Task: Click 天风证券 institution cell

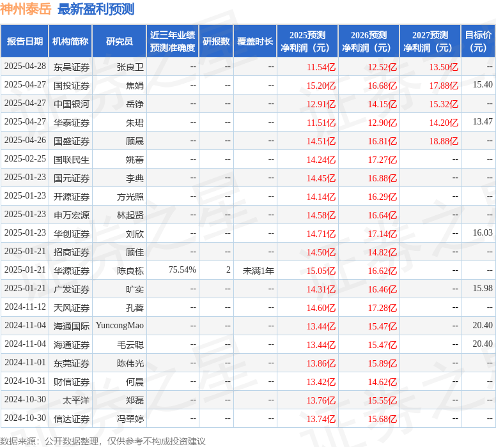Action: [x=72, y=308]
